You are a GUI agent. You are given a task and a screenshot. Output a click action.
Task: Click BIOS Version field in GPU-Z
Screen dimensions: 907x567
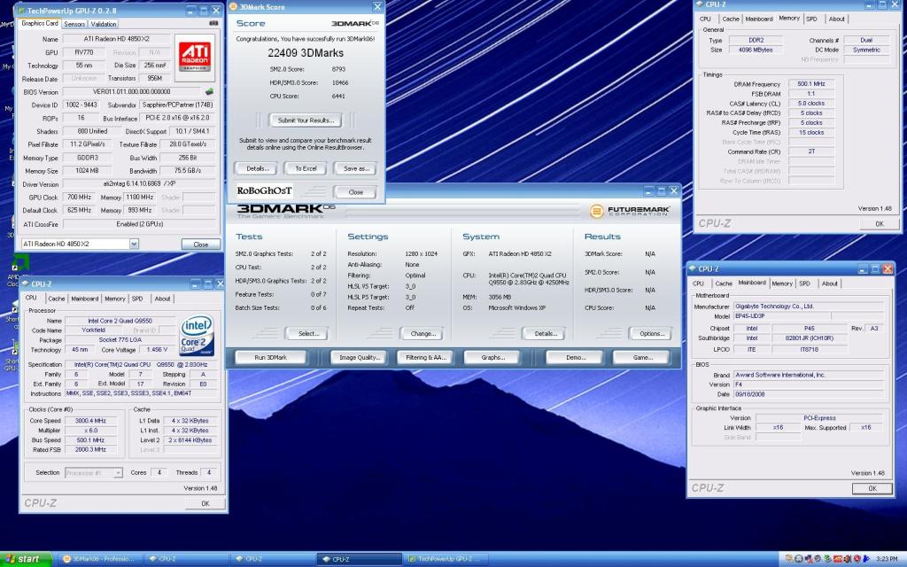click(x=131, y=91)
